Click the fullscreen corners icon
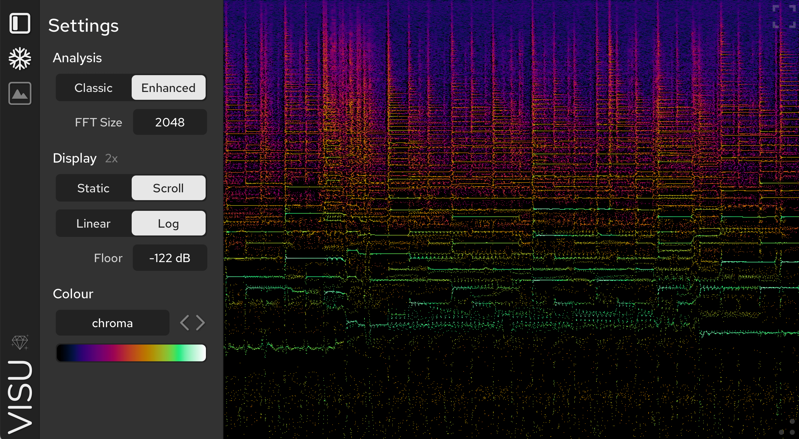The width and height of the screenshot is (799, 439). [784, 17]
